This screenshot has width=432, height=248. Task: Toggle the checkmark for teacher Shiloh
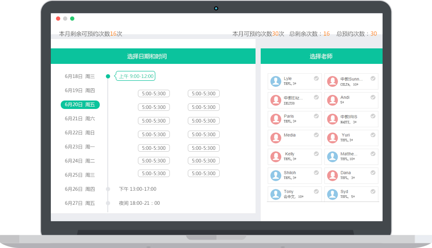pyautogui.click(x=316, y=172)
